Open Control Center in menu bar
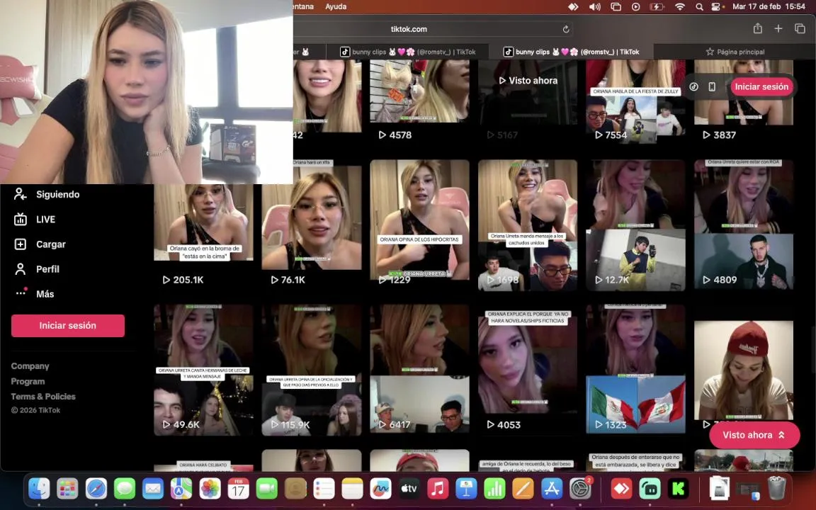The height and width of the screenshot is (510, 816). point(717,7)
